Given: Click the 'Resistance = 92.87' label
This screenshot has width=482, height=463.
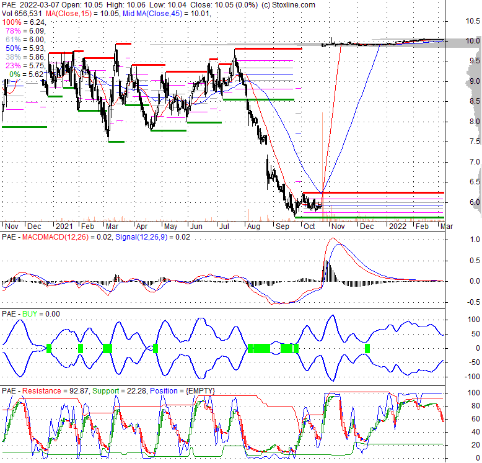Looking at the screenshot, I should [x=55, y=391].
